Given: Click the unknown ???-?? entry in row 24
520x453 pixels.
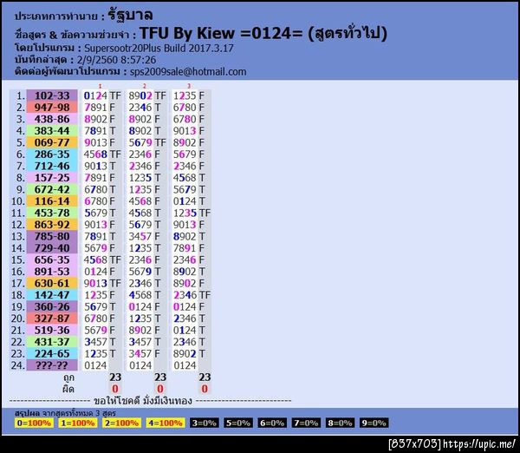Looking at the screenshot, I should pyautogui.click(x=52, y=365).
